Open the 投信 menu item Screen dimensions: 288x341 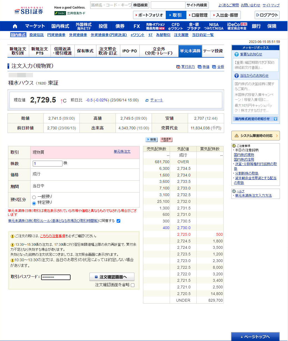103,26
